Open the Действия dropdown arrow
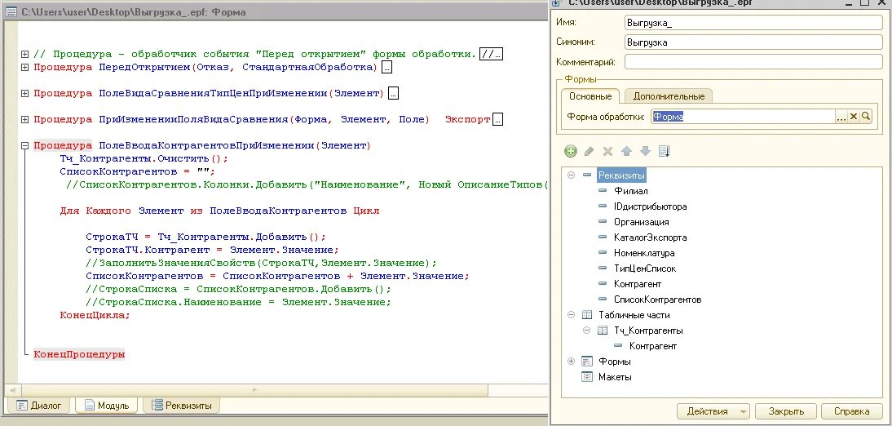Viewport: 892px width, 426px height. coord(744,411)
